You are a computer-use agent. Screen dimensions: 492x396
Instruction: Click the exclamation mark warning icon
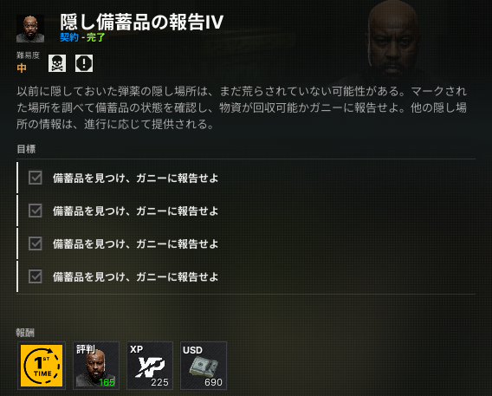(x=84, y=63)
